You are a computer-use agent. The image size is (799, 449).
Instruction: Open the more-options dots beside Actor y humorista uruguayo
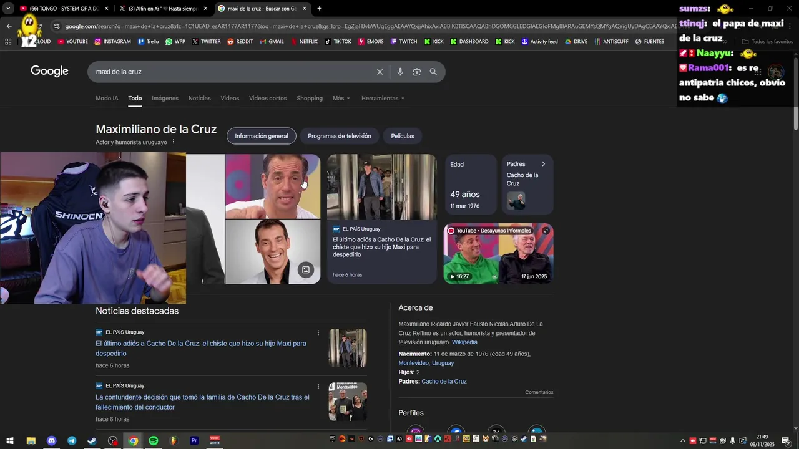(174, 142)
